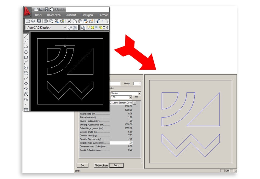
Task: Click the Setup button
Action: pos(116,165)
